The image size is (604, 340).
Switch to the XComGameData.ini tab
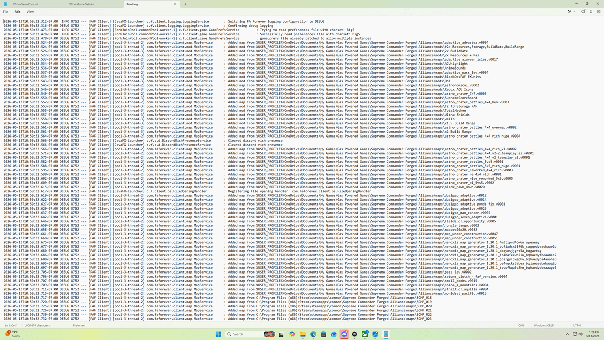tap(81, 4)
